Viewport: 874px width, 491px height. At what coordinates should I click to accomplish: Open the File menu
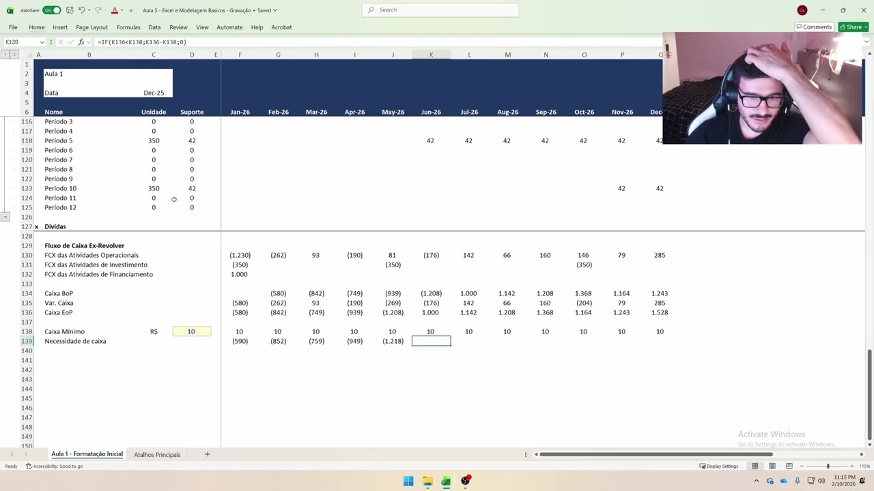13,27
